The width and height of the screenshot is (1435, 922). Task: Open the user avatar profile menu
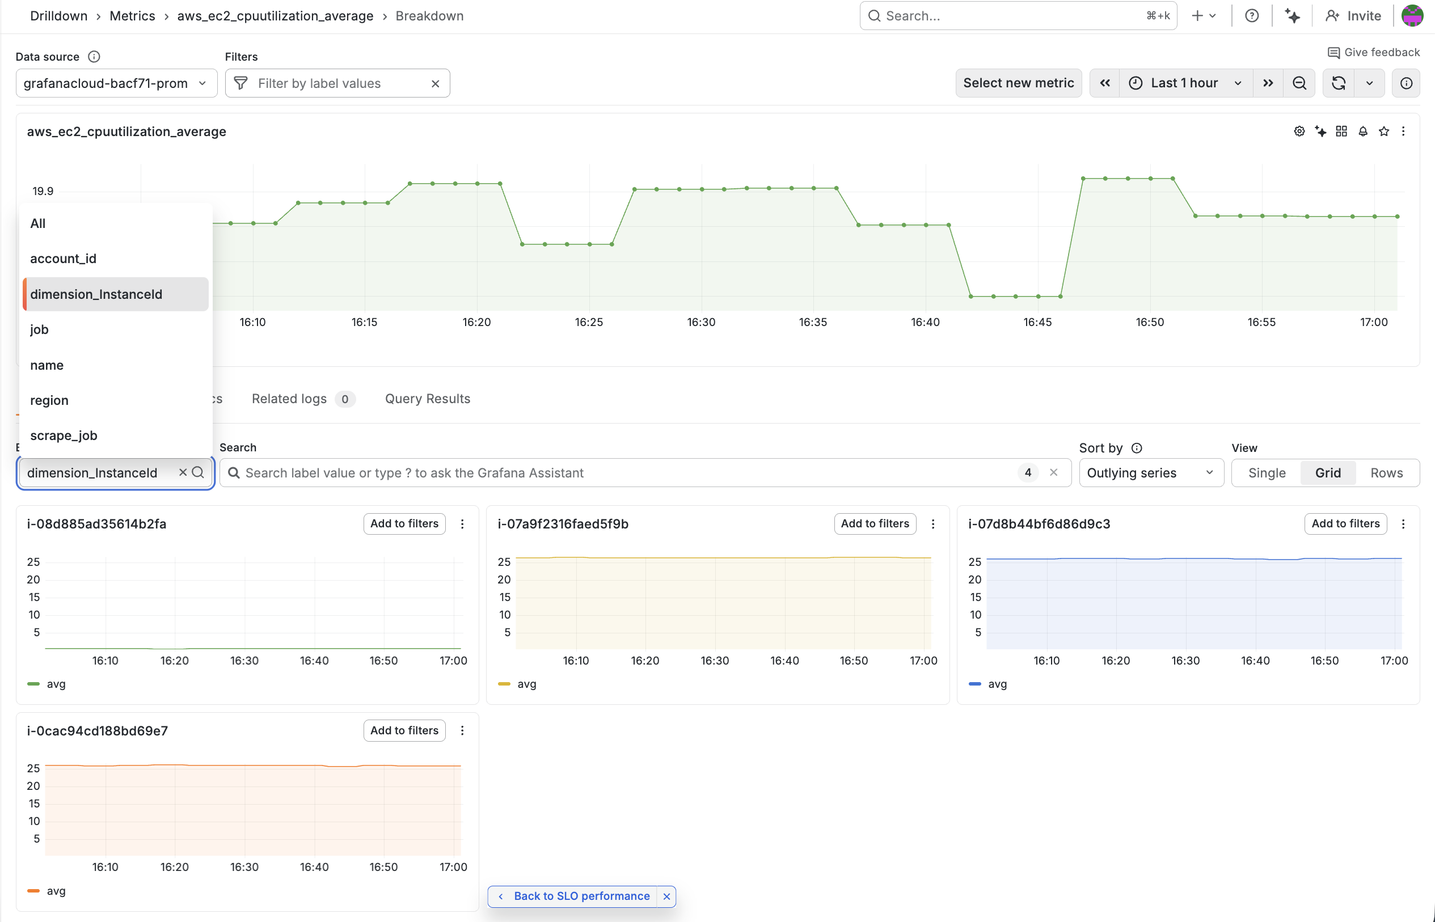(1412, 16)
